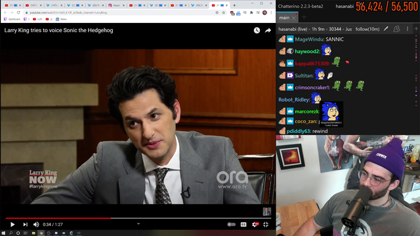Click Chrome icon on taskbar

(41, 233)
